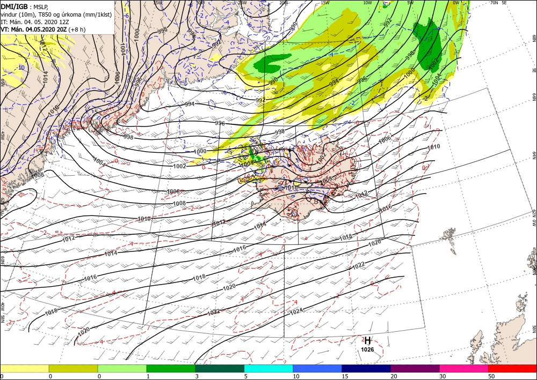537x380 pixels.
Task: Select the navy 15 mm legend swatch
Action: click(x=366, y=368)
